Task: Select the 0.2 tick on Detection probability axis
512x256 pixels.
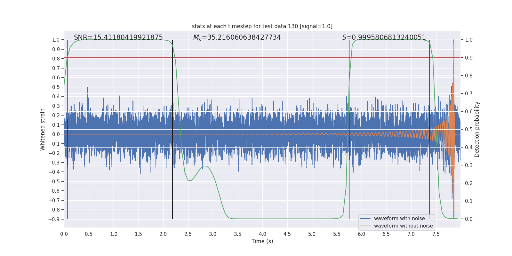Action: tap(469, 183)
